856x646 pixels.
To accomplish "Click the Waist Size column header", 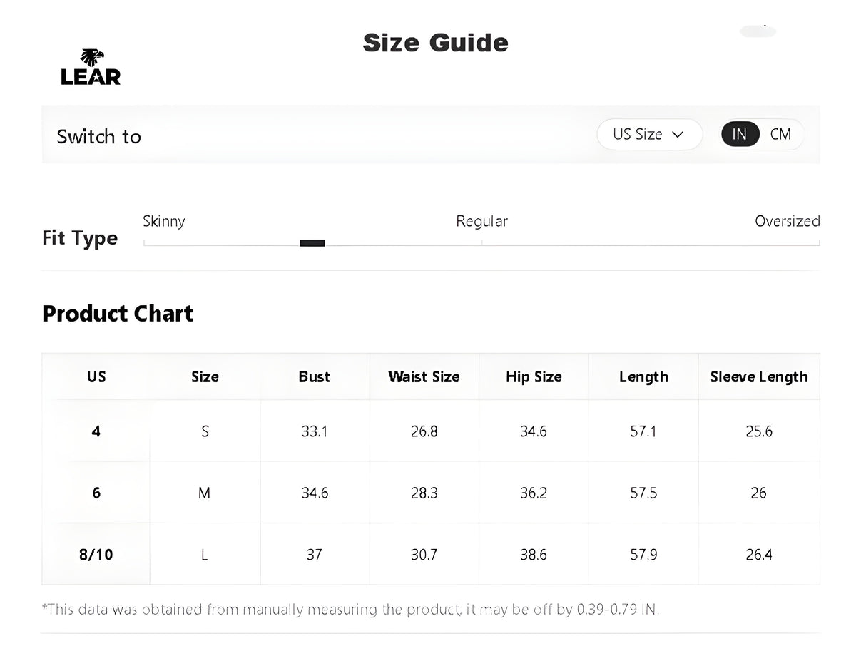I will tap(424, 376).
